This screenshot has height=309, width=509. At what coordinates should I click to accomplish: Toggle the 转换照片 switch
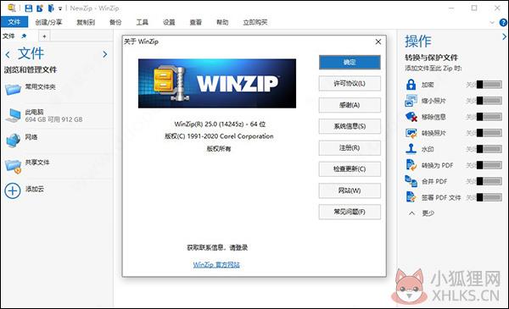click(x=489, y=133)
